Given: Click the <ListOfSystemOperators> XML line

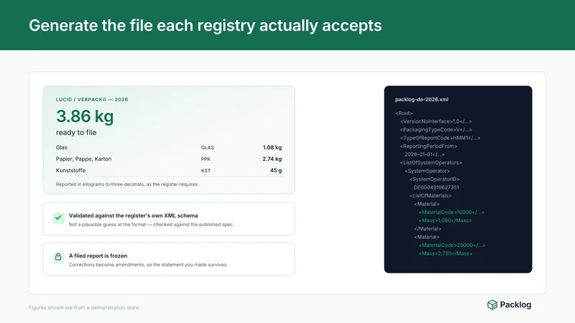Looking at the screenshot, I should coord(431,163).
